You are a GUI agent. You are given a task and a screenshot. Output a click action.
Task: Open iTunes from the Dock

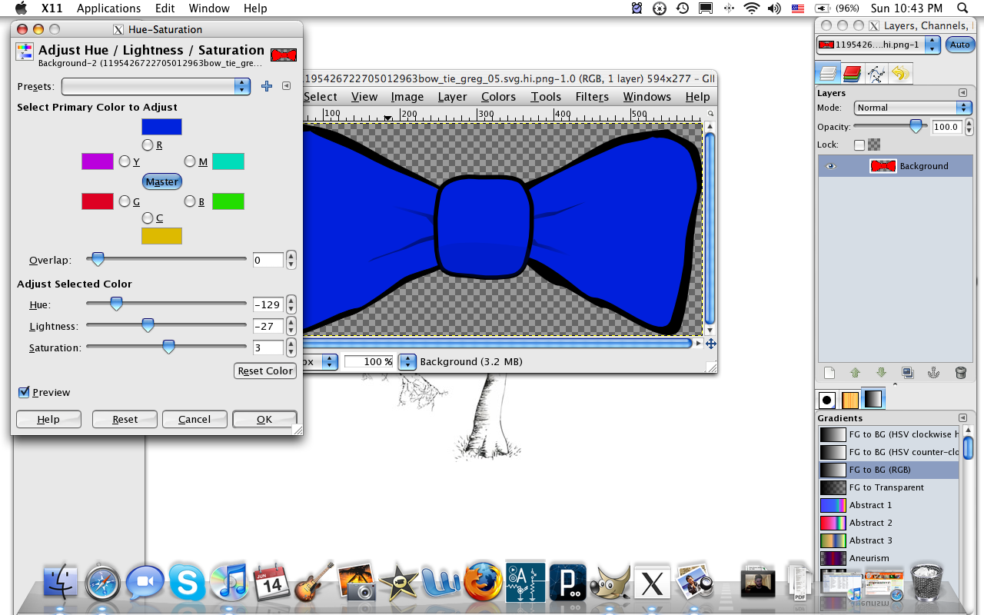click(x=229, y=582)
